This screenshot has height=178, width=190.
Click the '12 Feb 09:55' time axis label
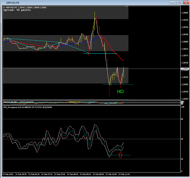pos(98,174)
